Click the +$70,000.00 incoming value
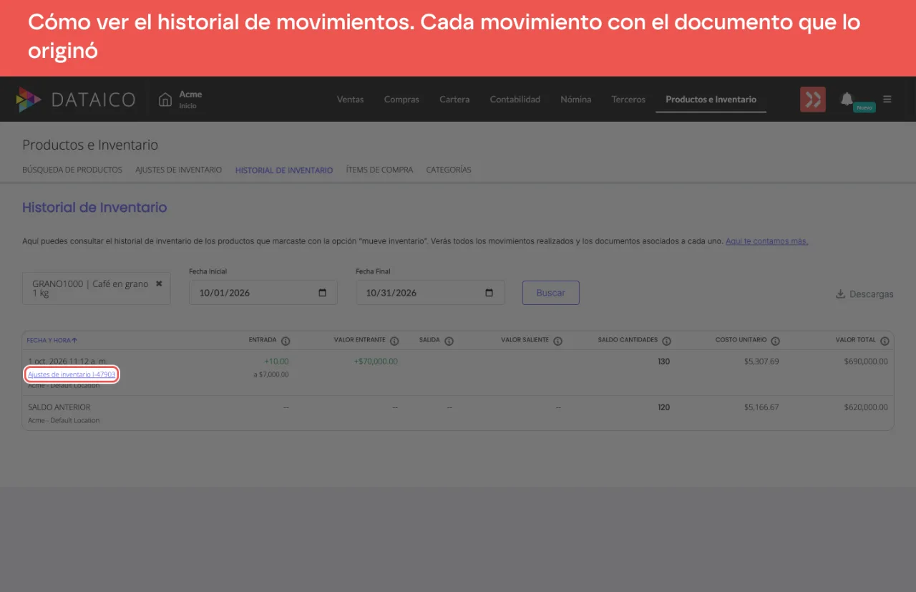 [x=376, y=361]
